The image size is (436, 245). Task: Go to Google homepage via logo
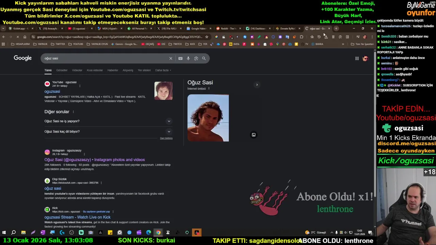pos(22,58)
